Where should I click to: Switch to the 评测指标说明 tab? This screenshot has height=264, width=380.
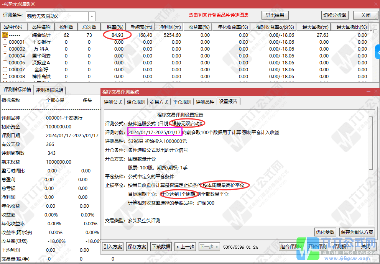tap(50, 91)
